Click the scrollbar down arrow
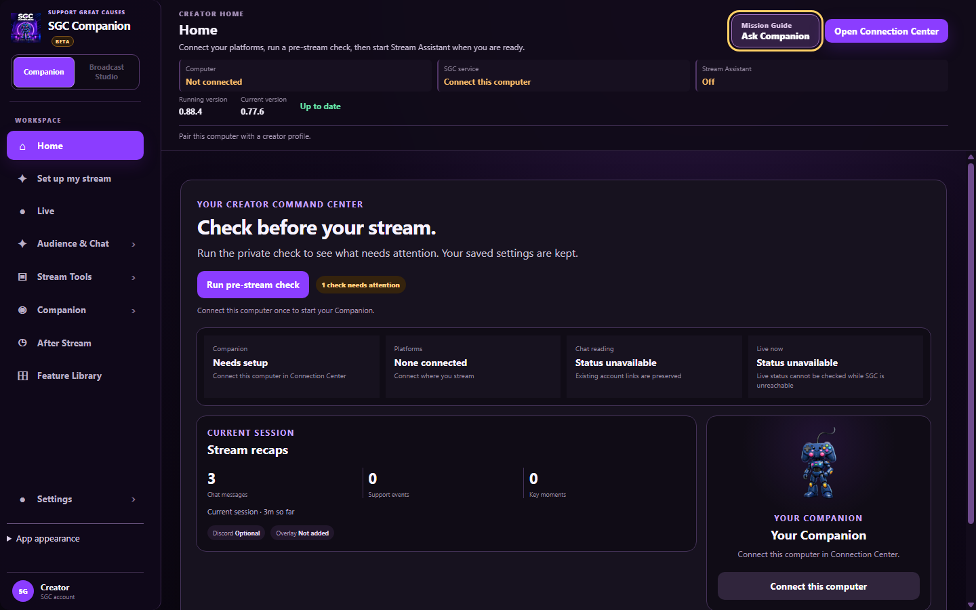The height and width of the screenshot is (610, 976). coord(971,605)
